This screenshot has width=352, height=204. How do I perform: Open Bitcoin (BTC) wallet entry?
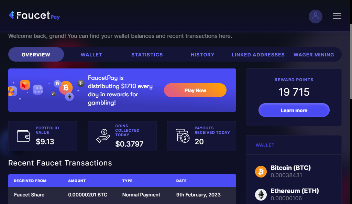pyautogui.click(x=294, y=172)
